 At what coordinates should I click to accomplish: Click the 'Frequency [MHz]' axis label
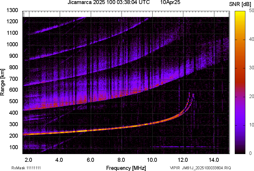coord(126,168)
